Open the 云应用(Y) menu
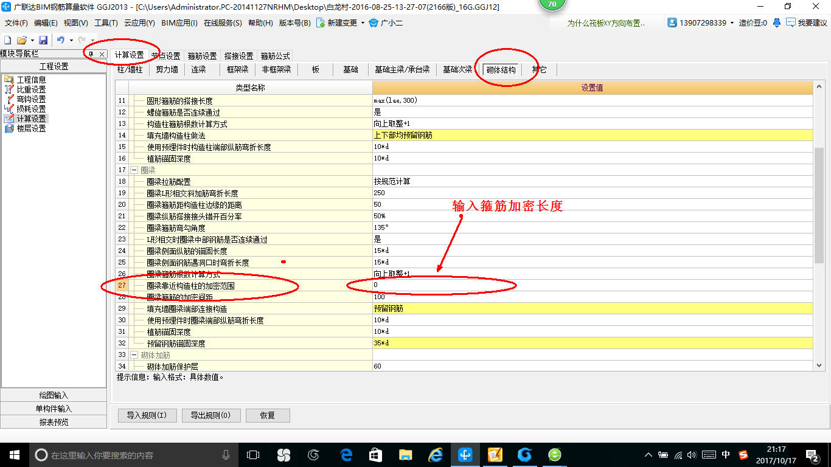This screenshot has width=831, height=467. [139, 23]
